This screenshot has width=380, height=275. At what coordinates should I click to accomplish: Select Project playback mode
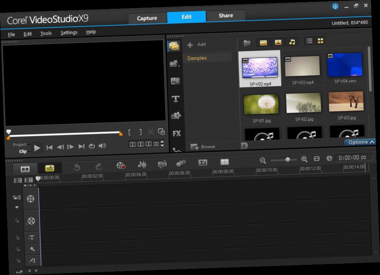click(x=19, y=145)
